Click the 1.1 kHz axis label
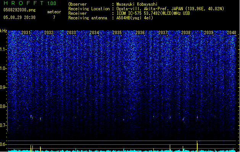 [3, 49]
